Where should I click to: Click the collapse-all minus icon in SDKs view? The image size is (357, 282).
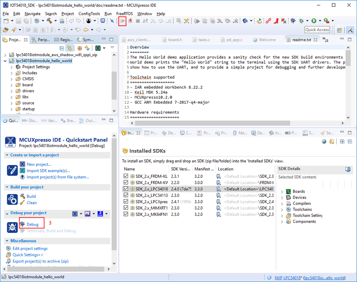350,142
